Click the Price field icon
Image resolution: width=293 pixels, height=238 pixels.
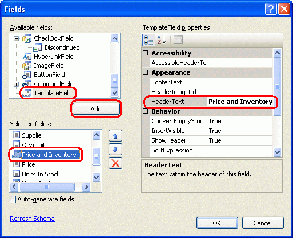(17, 164)
